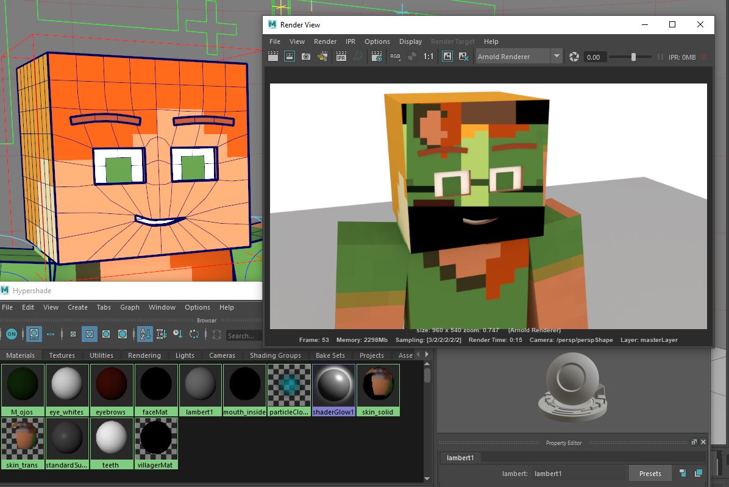Image resolution: width=729 pixels, height=487 pixels.
Task: Select the mouth_inside material swatch
Action: 244,390
